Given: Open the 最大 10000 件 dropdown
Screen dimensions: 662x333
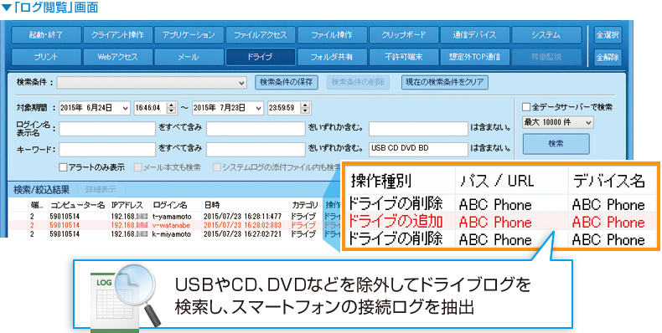Looking at the screenshot, I should coord(558,122).
